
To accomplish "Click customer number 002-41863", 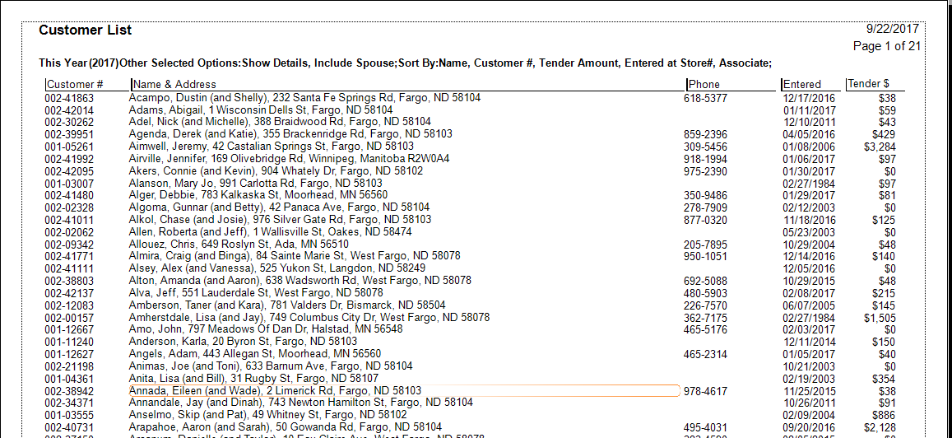I will [x=69, y=98].
